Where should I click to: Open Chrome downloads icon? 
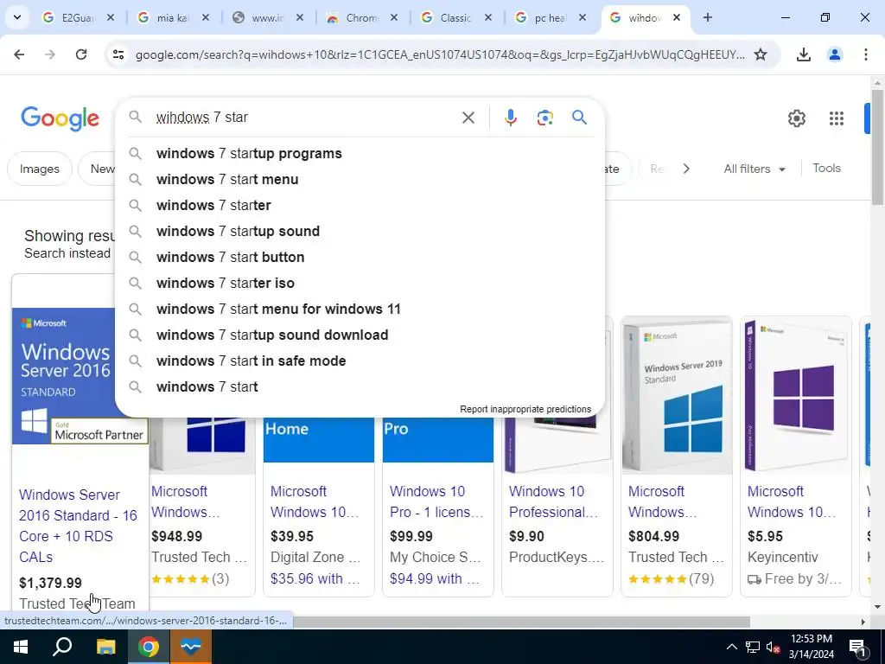(803, 54)
